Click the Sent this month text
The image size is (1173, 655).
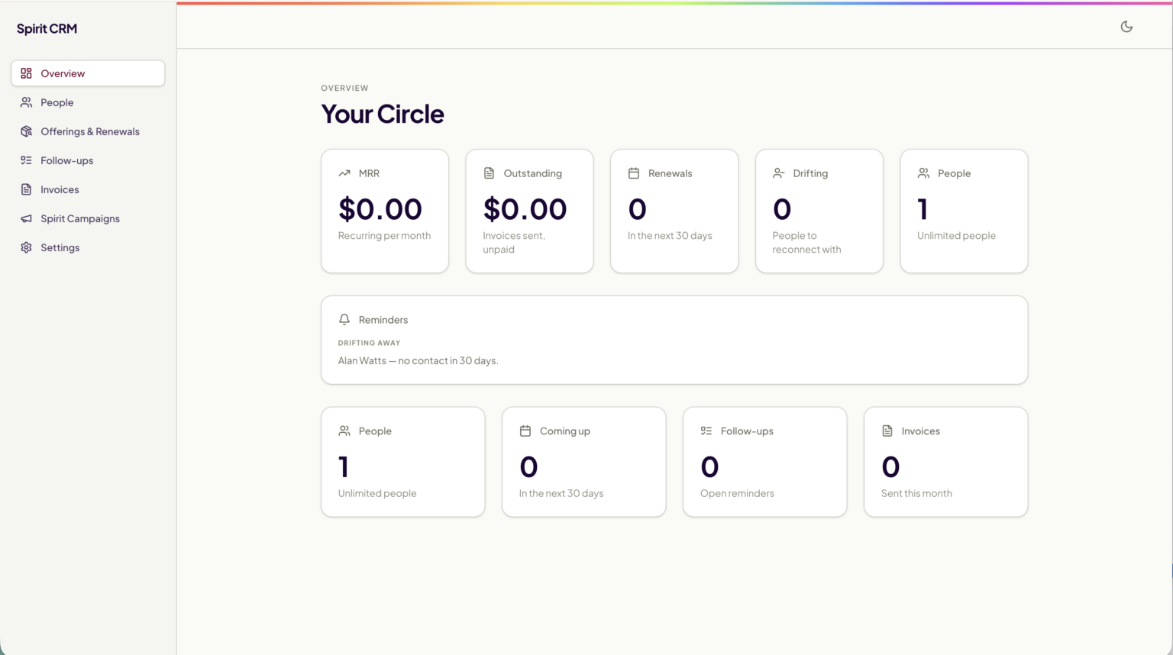916,493
